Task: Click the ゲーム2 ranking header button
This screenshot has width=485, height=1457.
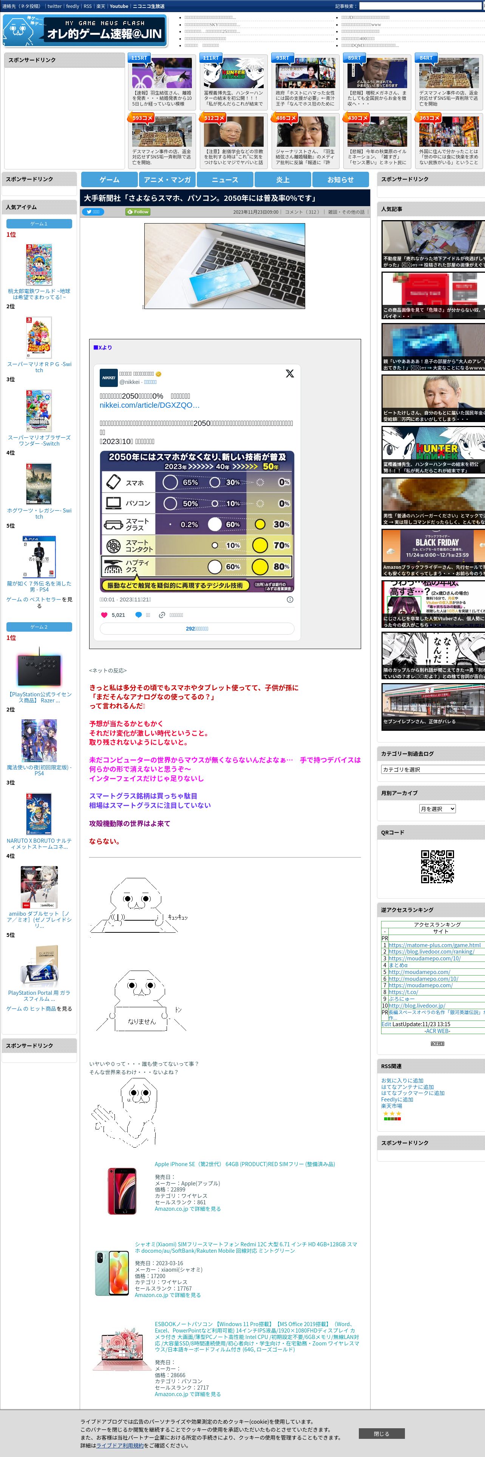Action: [39, 627]
